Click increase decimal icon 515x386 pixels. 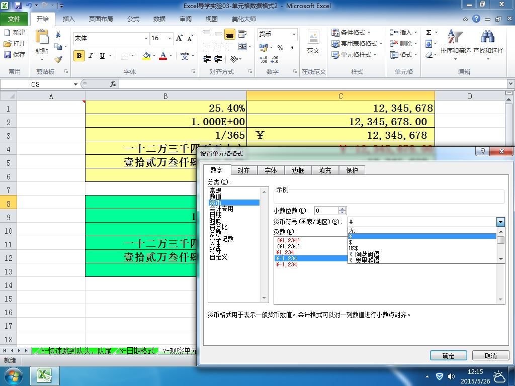[263, 59]
